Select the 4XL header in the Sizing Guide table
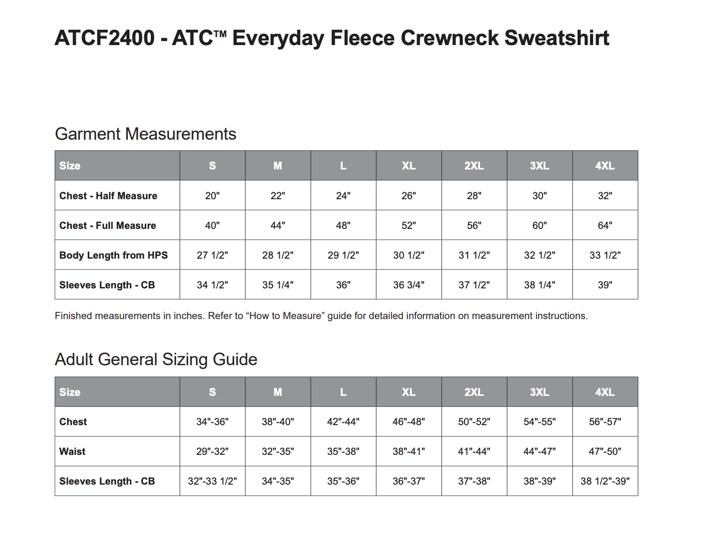The height and width of the screenshot is (551, 715). pyautogui.click(x=604, y=392)
